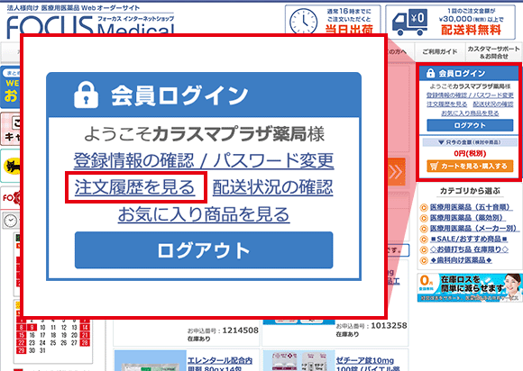
Task: Open 注文履歴を見る in the enlarged login panel
Action: tap(134, 186)
